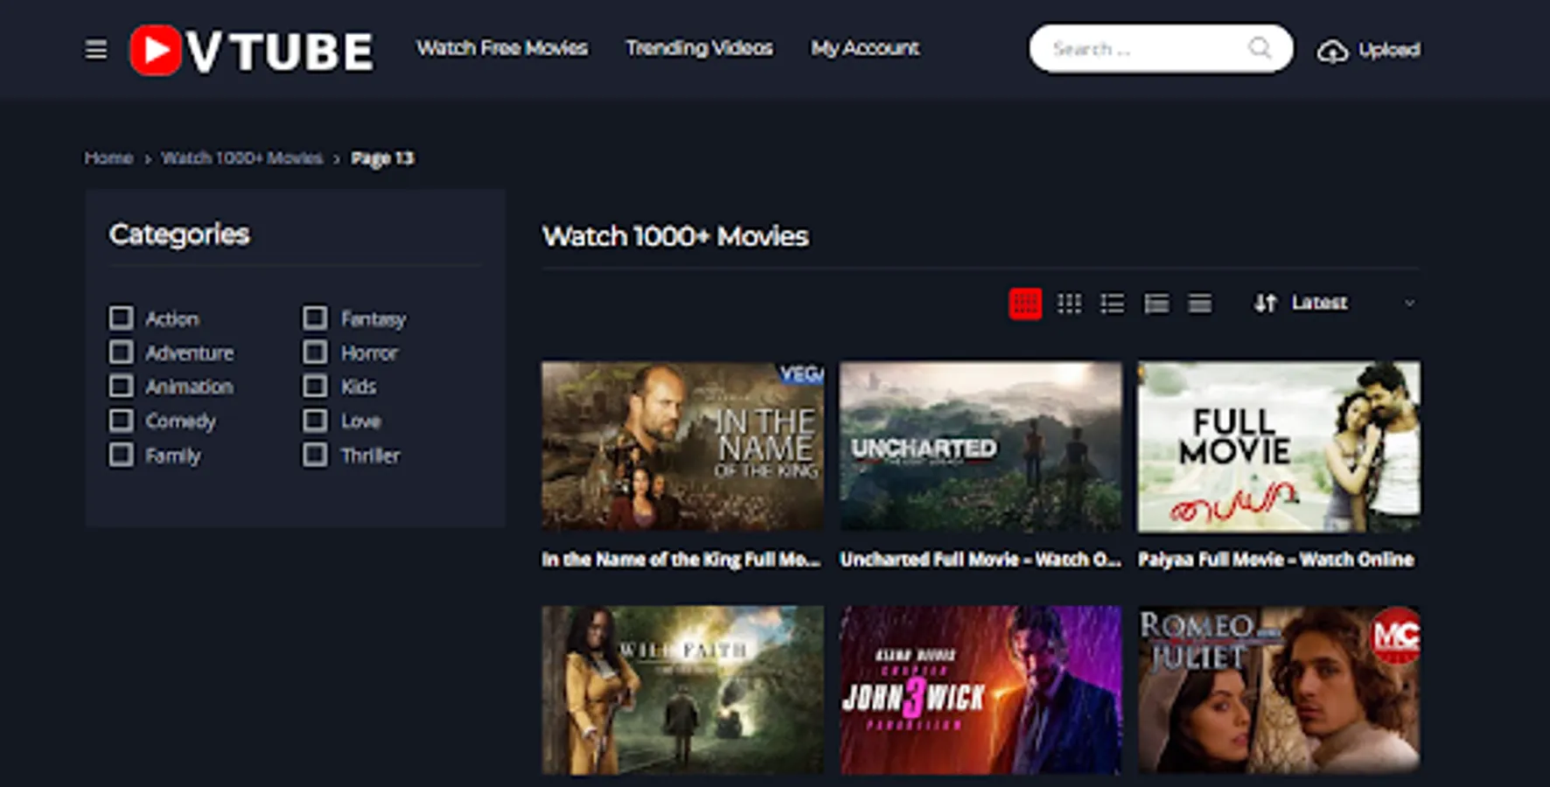1550x787 pixels.
Task: Go to Home breadcrumb link
Action: coord(108,158)
